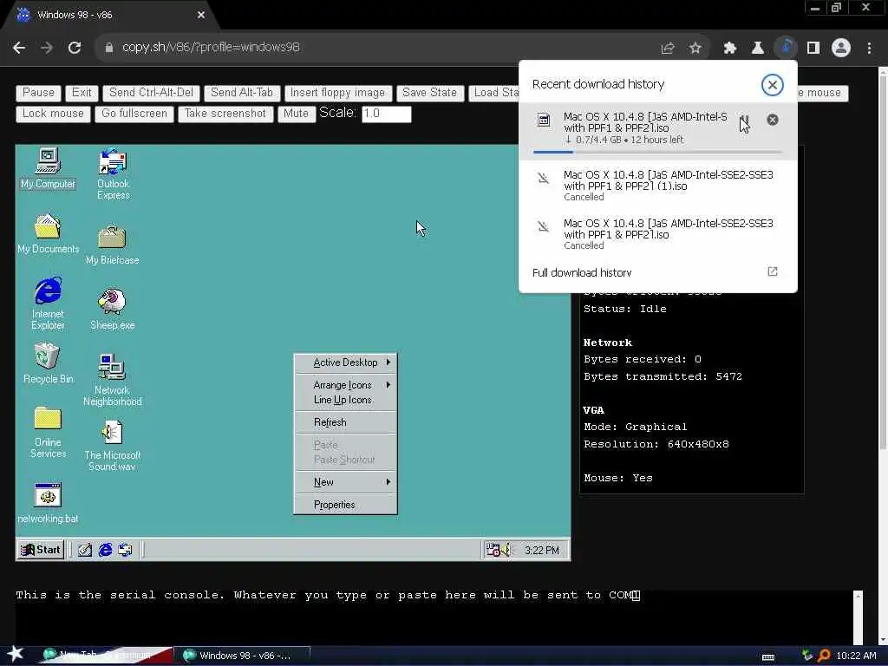Click the share page icon in address bar
This screenshot has height=666, width=888.
tap(668, 48)
